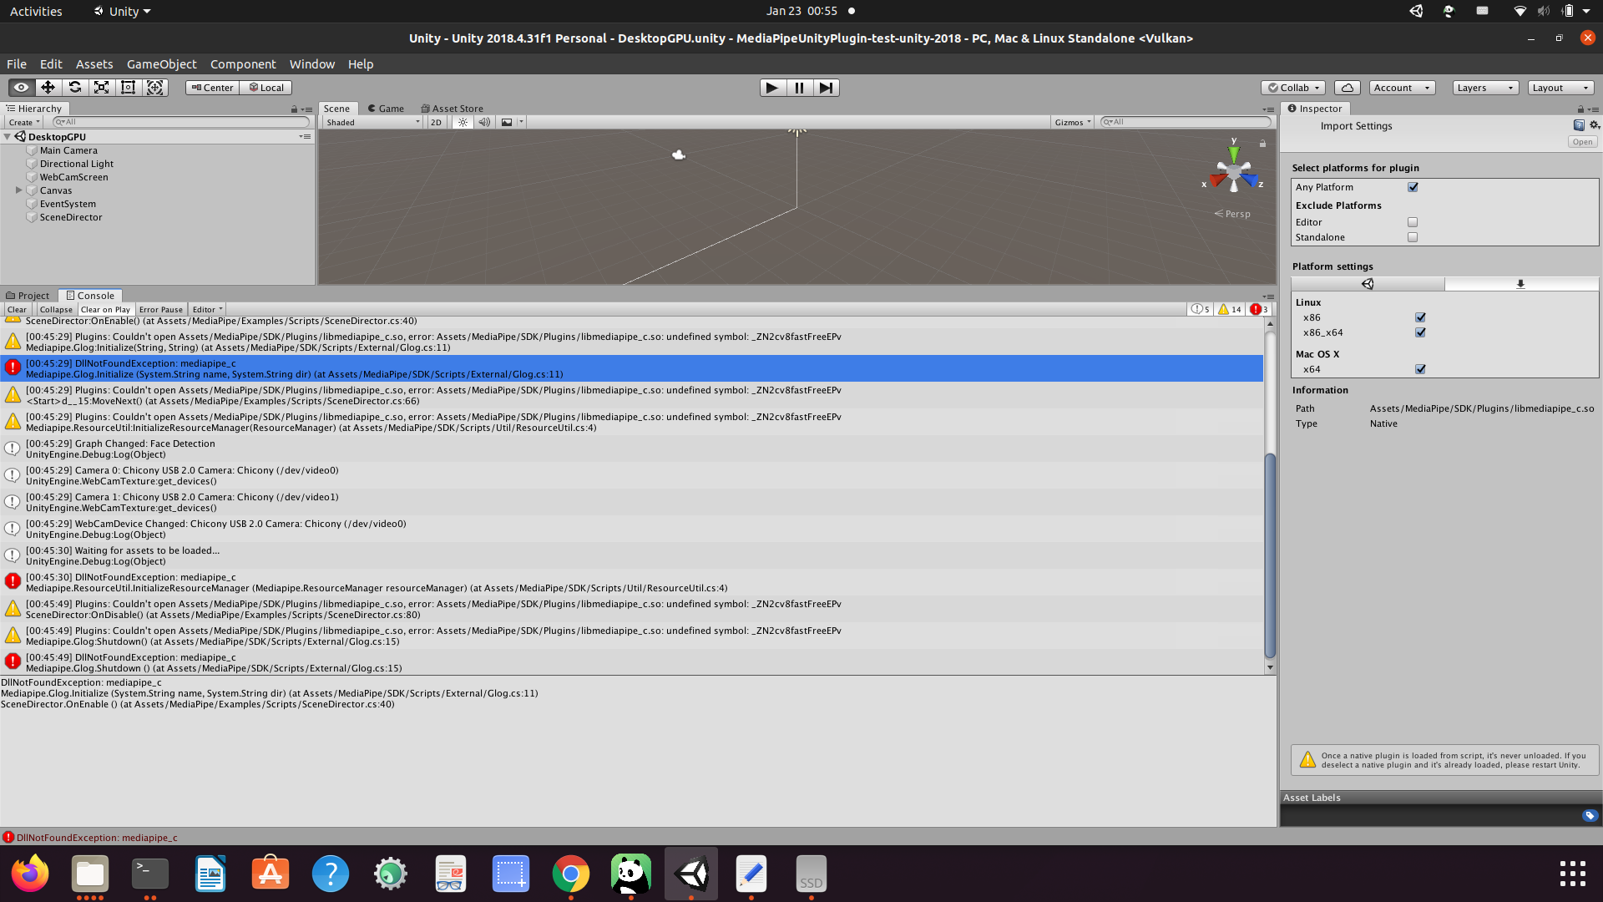This screenshot has width=1603, height=902.
Task: Select the Rotate tool
Action: (x=74, y=87)
